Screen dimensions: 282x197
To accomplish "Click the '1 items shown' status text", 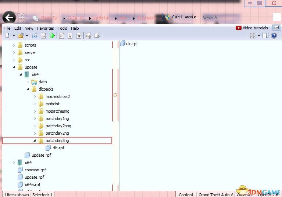I will (x=17, y=195).
